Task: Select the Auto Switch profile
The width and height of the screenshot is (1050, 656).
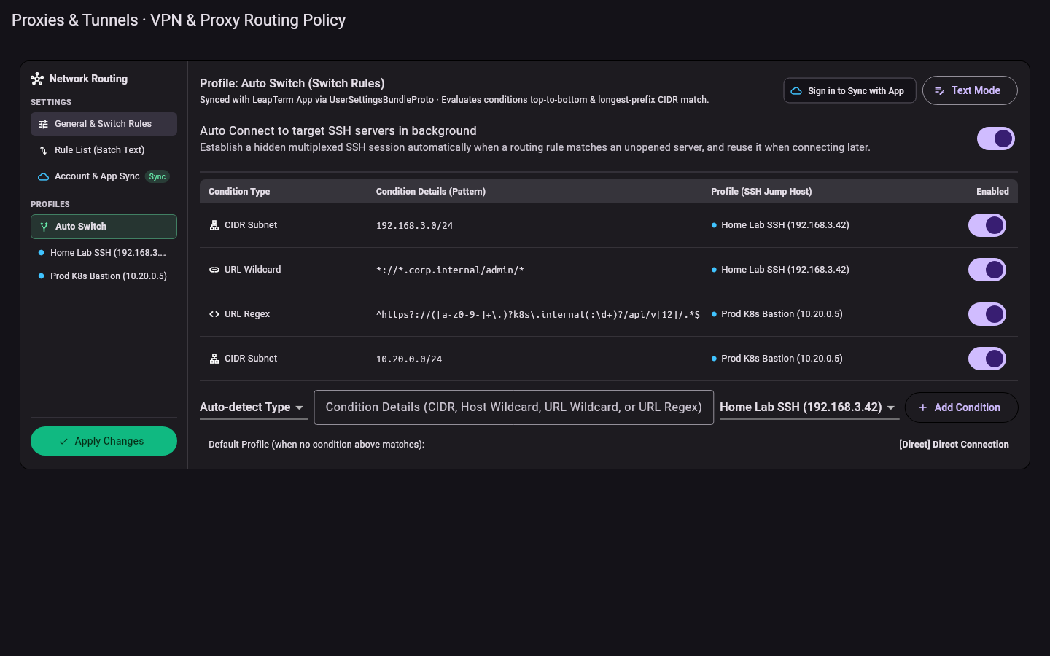Action: [104, 227]
